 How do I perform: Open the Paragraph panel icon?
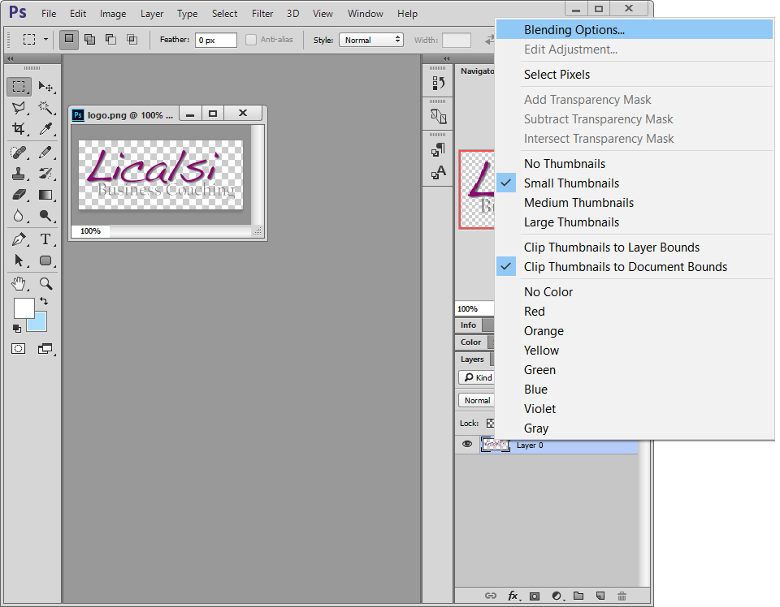tap(438, 149)
